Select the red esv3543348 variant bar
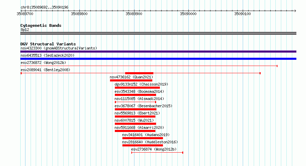 click(x=135, y=95)
